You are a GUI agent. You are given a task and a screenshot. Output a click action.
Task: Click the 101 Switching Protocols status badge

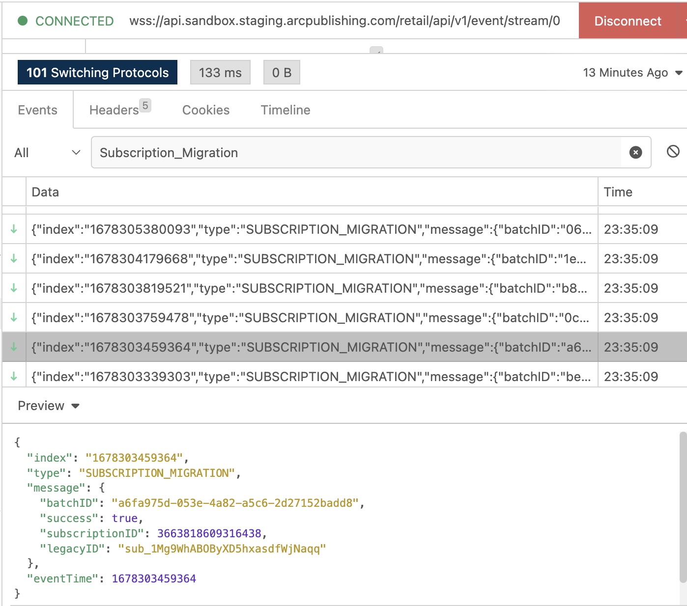(97, 73)
